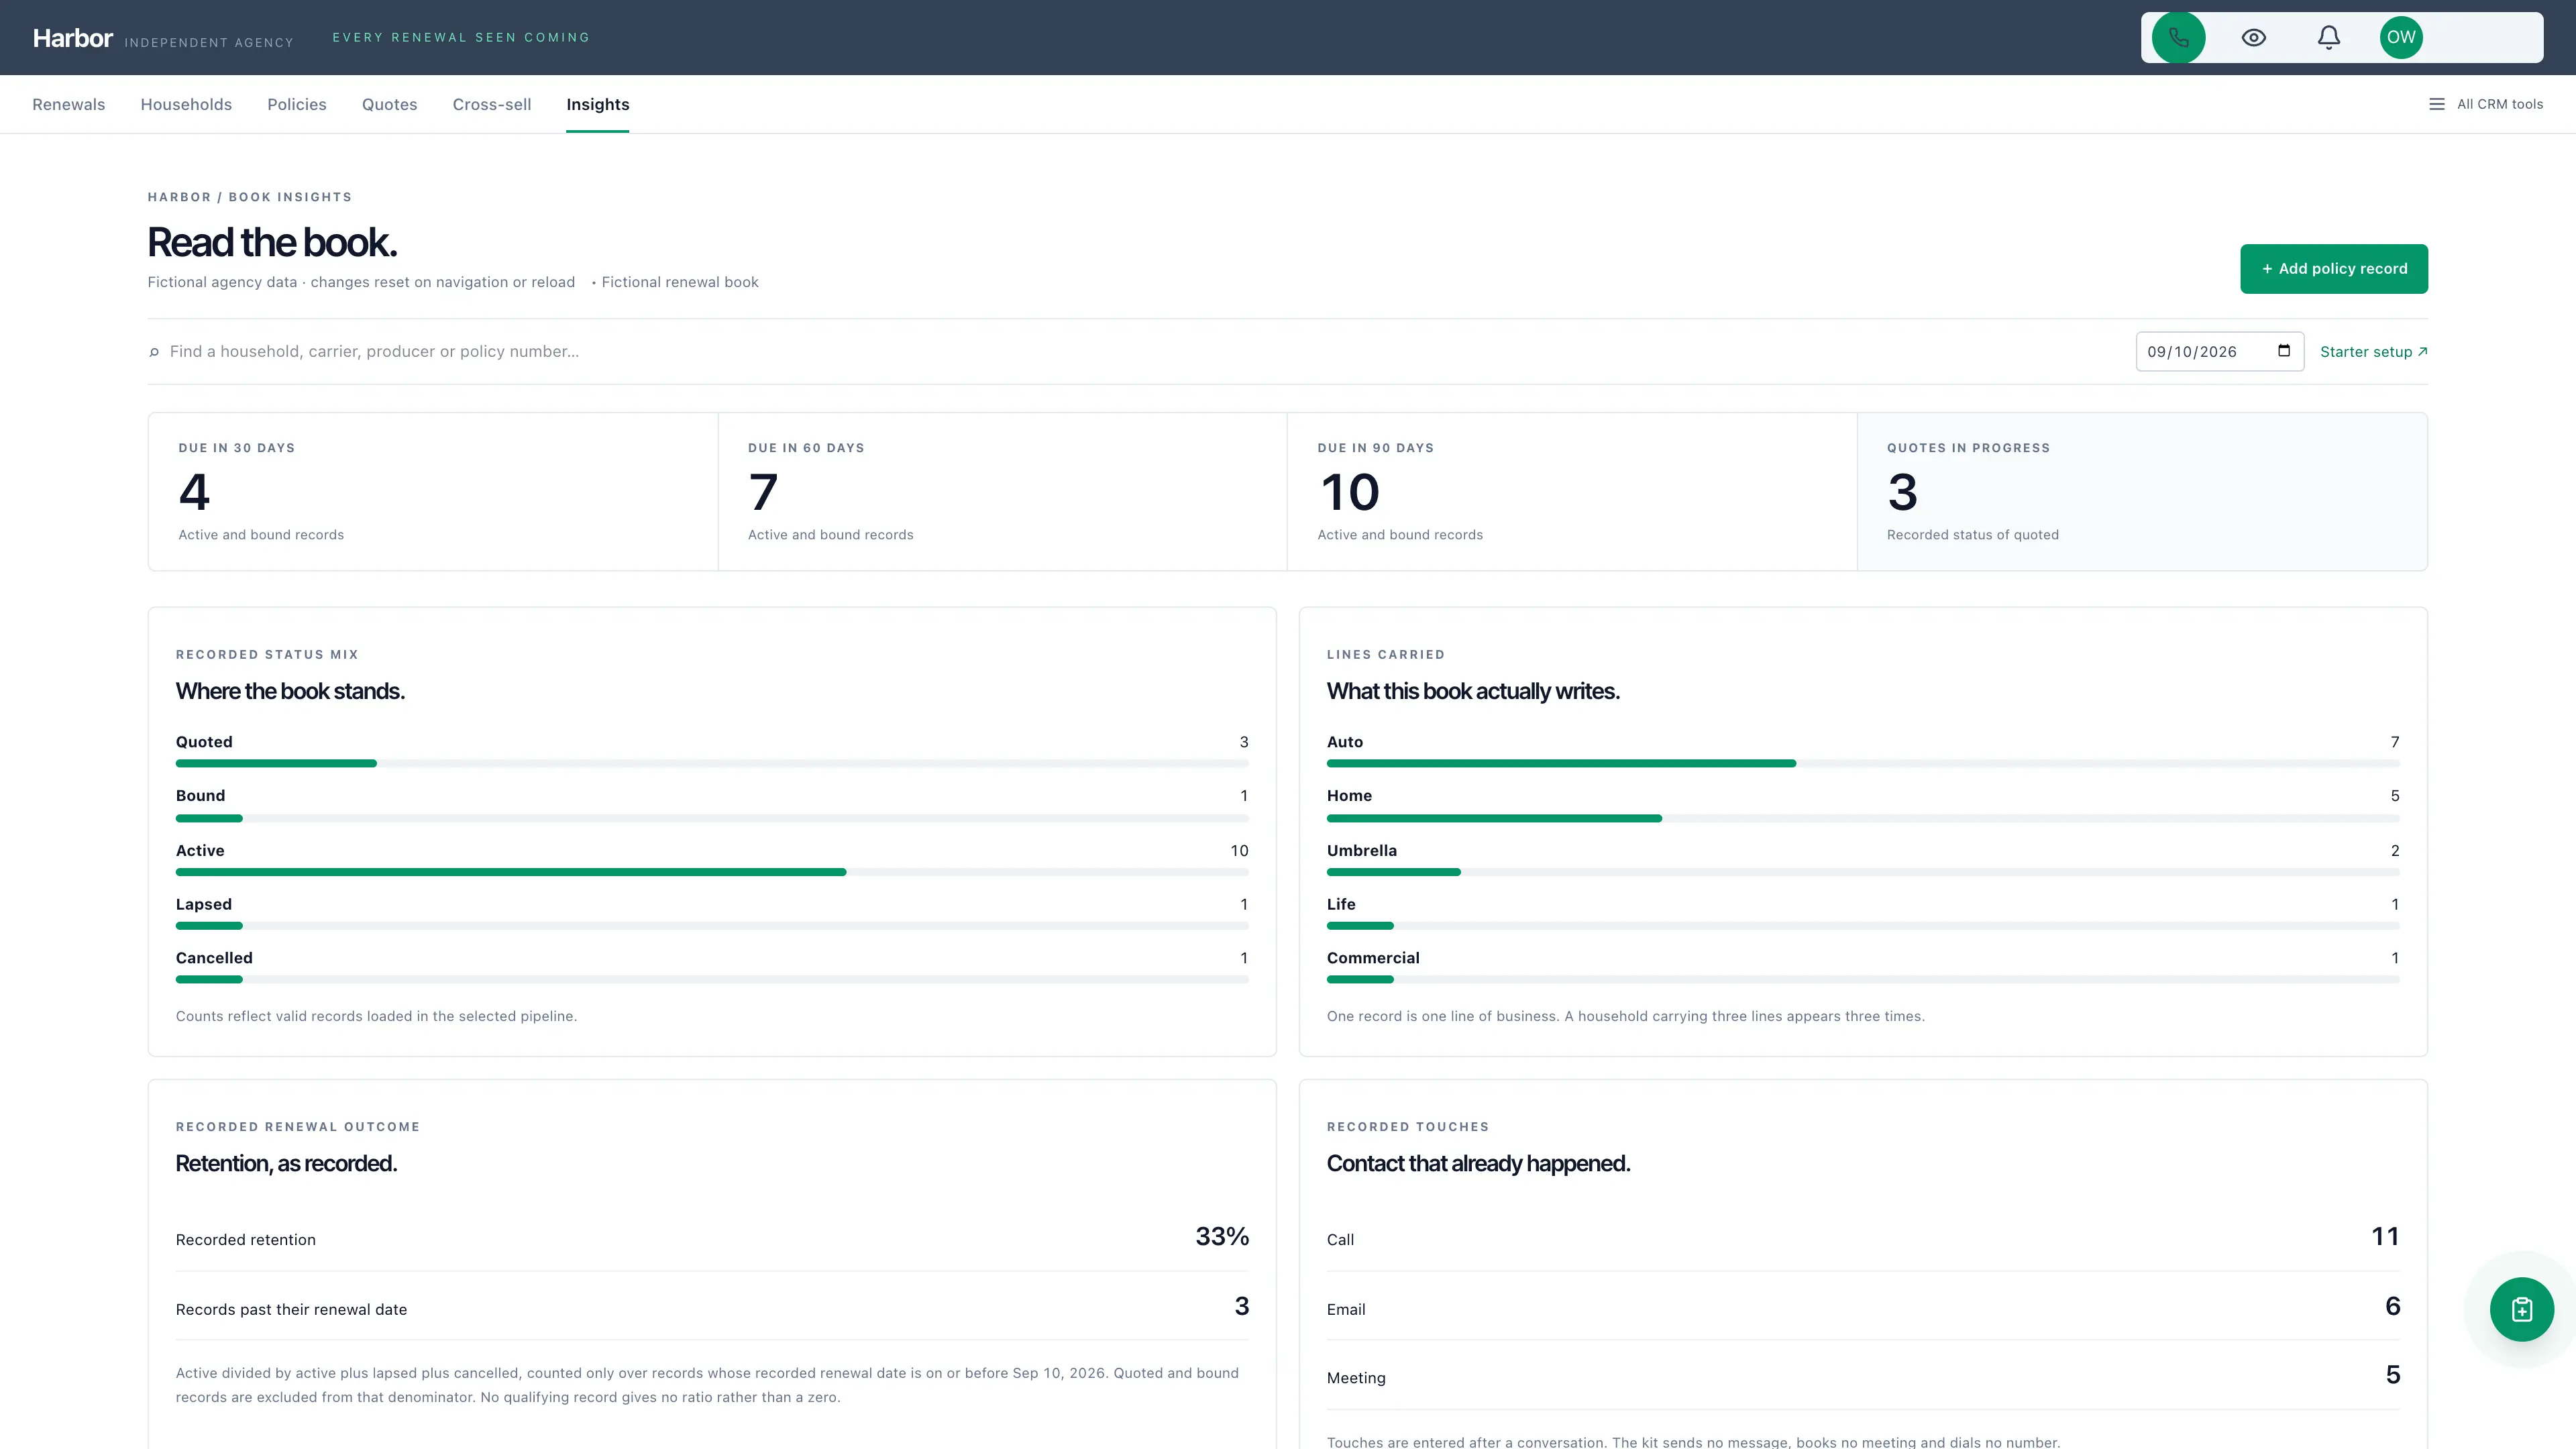
Task: Click the floating clipboard add button
Action: click(2521, 1309)
